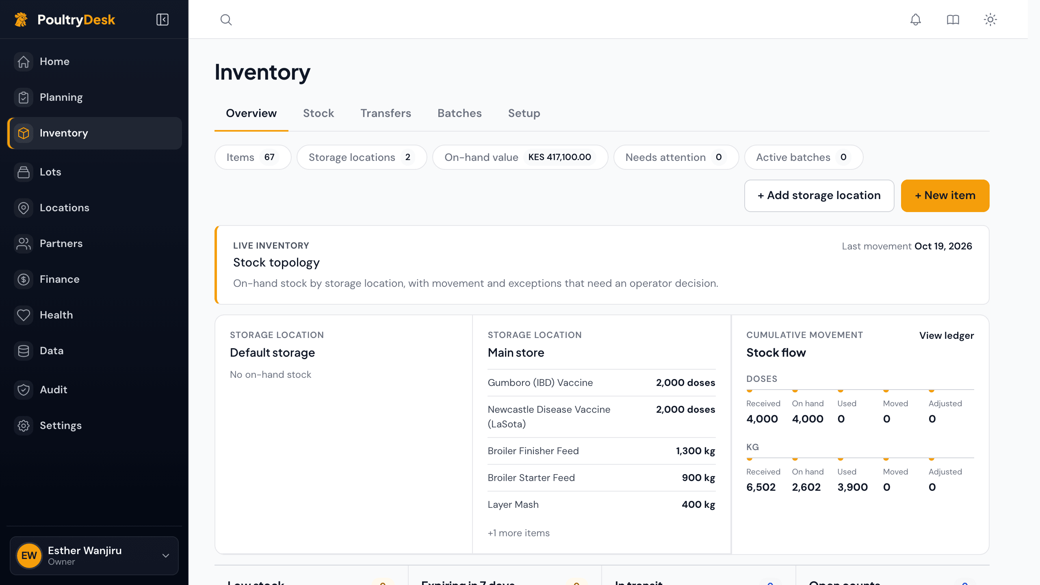Click Last movement Oct 19, 2026
The image size is (1040, 585).
point(907,246)
